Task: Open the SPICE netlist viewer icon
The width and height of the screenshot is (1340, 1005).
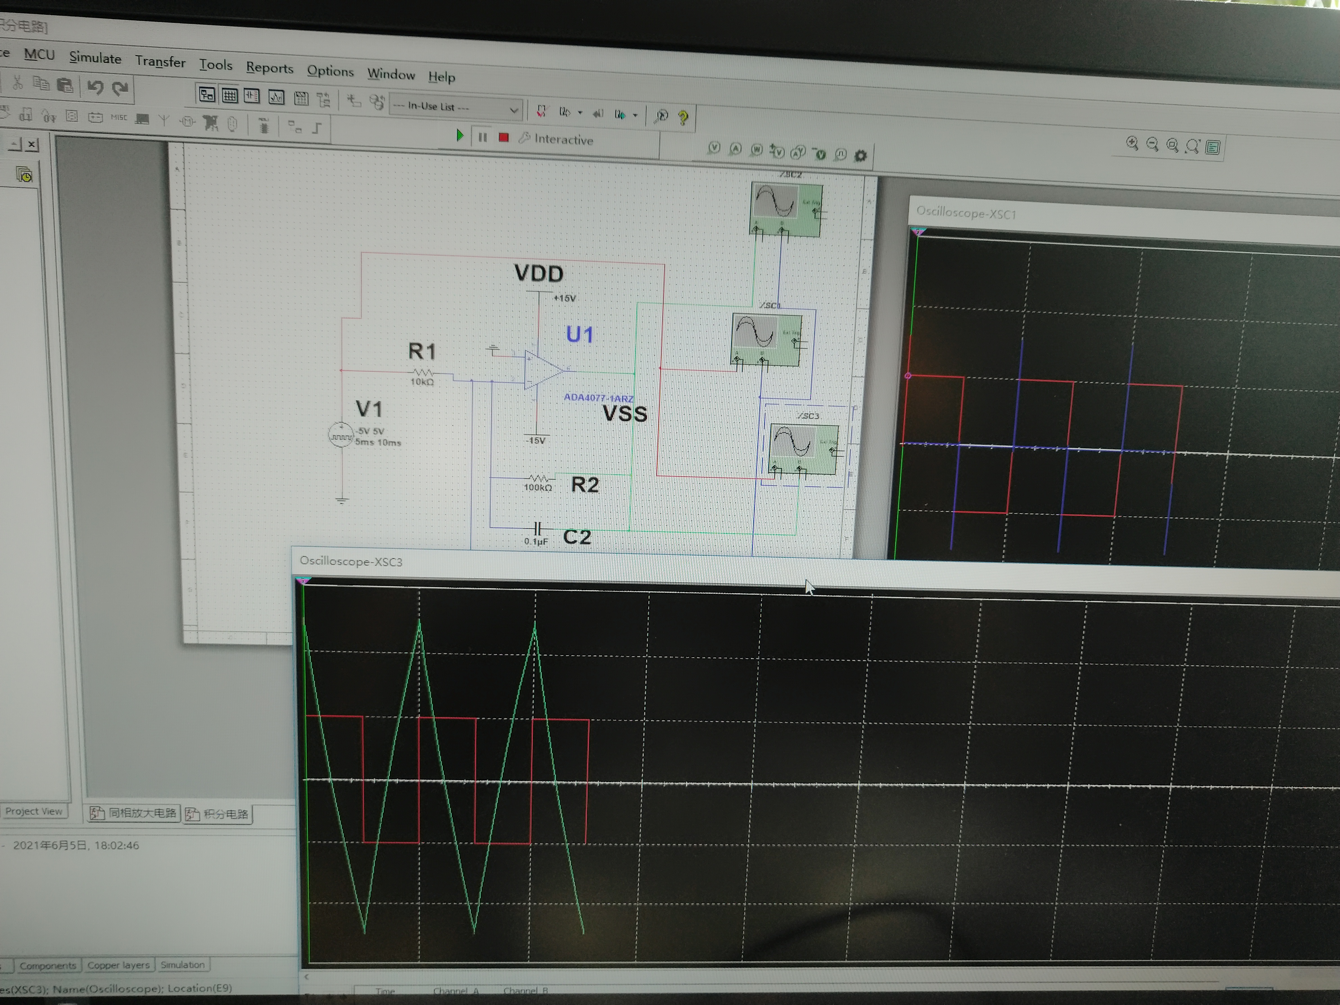Action: [252, 96]
